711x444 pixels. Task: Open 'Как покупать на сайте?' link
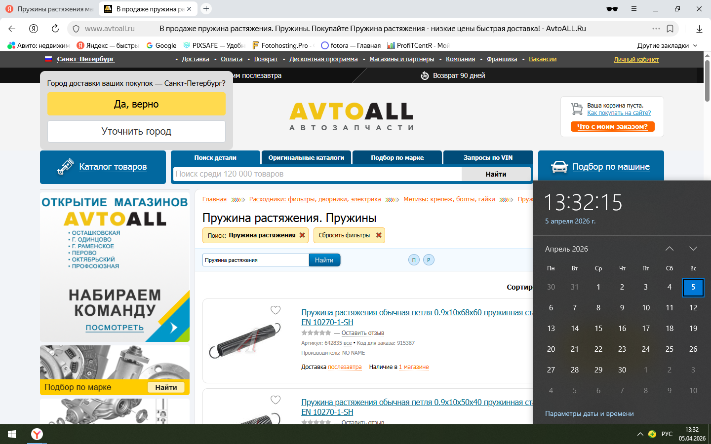[619, 113]
